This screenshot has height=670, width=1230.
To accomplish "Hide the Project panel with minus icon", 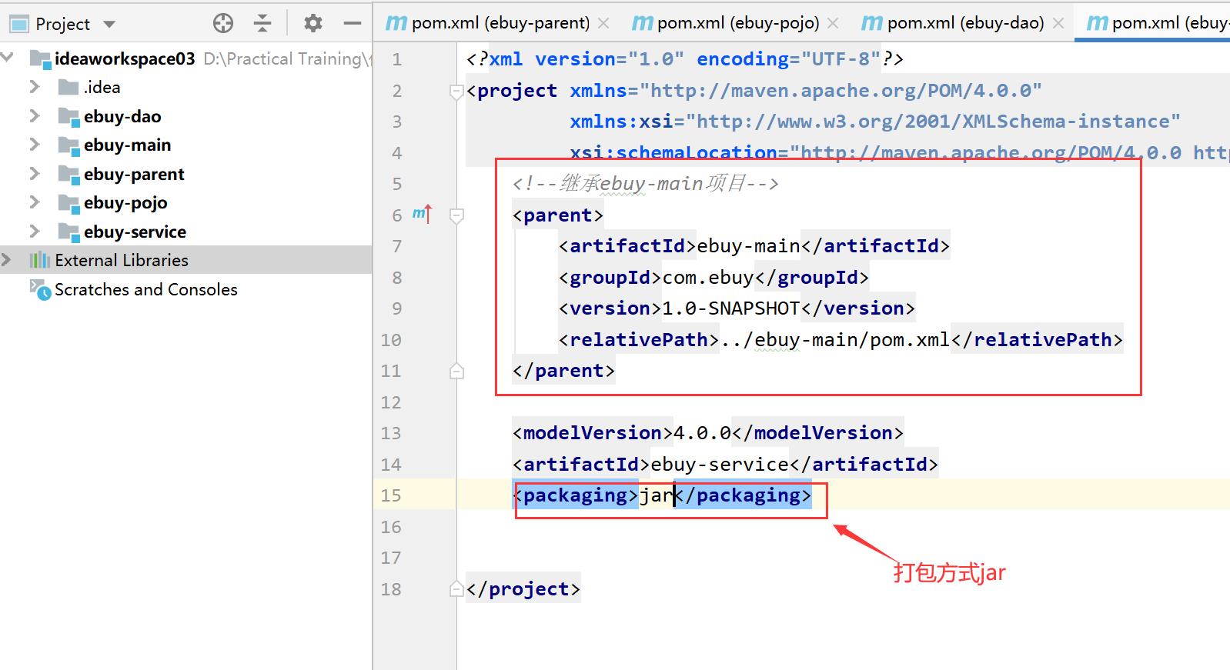I will (353, 24).
